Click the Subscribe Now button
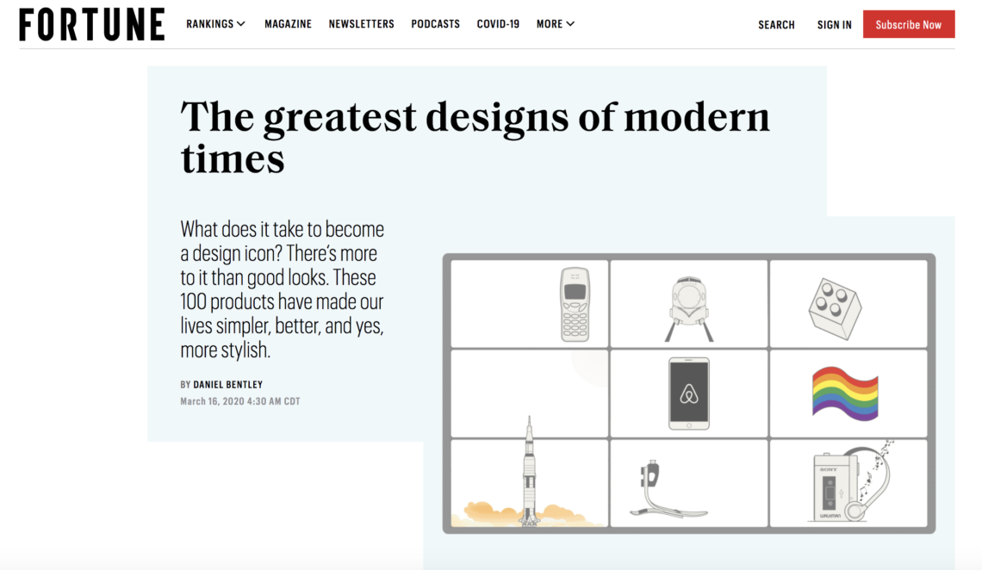The image size is (982, 570). tap(909, 24)
